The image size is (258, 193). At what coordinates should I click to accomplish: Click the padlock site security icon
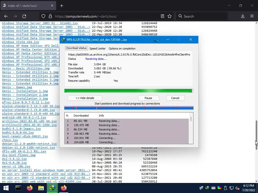(50, 16)
